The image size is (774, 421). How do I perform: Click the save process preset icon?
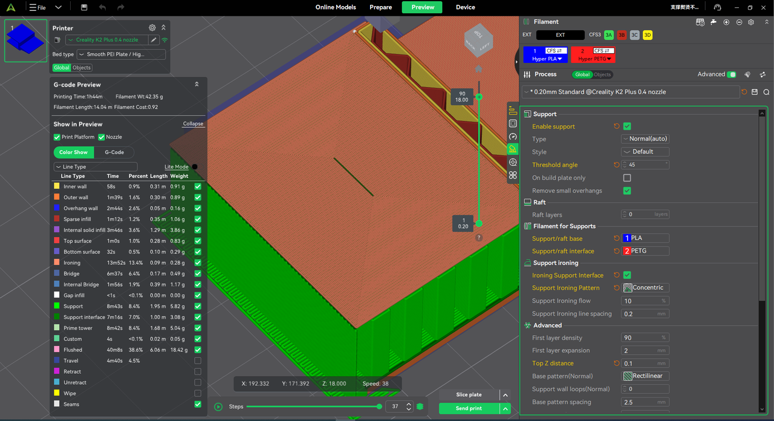[x=755, y=92]
